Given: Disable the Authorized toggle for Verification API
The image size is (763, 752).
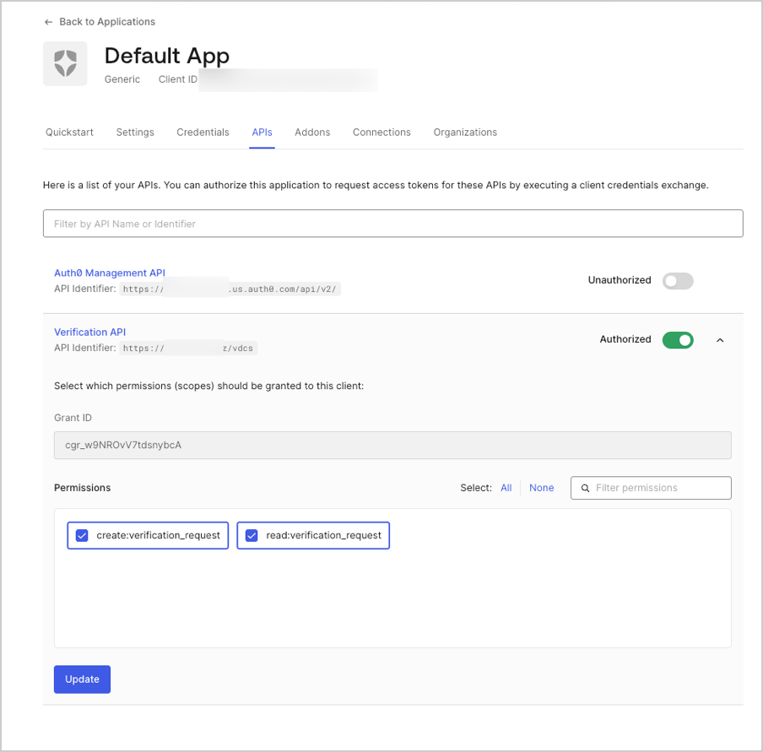Looking at the screenshot, I should pos(678,339).
